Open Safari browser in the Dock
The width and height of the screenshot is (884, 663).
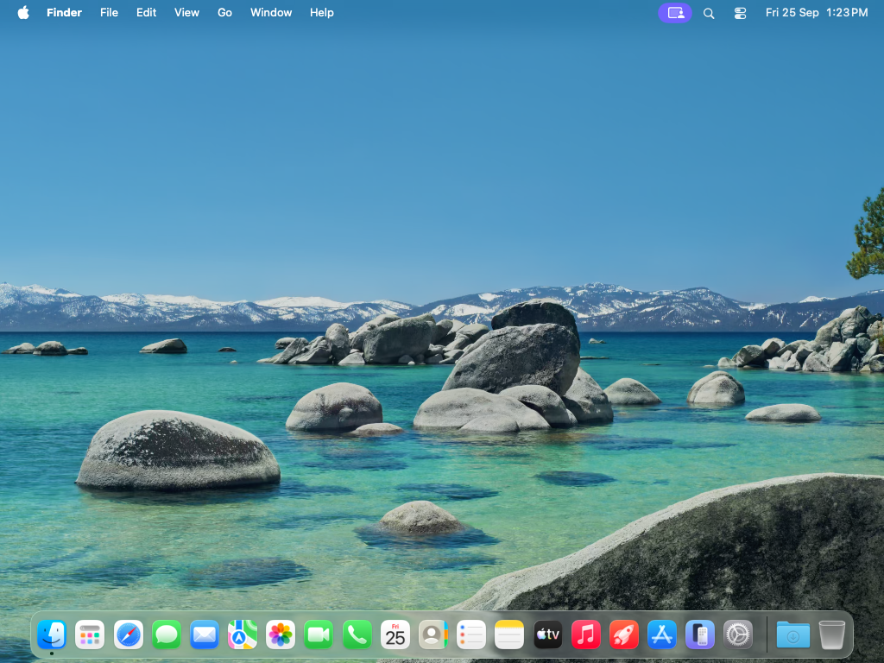point(128,635)
